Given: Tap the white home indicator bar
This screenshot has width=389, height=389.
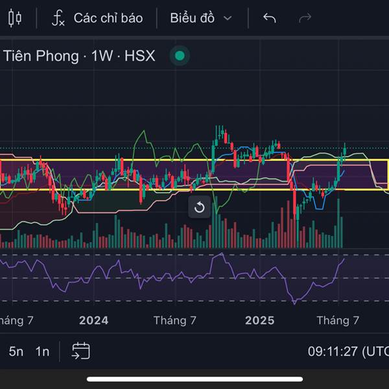Looking at the screenshot, I should coord(194,379).
